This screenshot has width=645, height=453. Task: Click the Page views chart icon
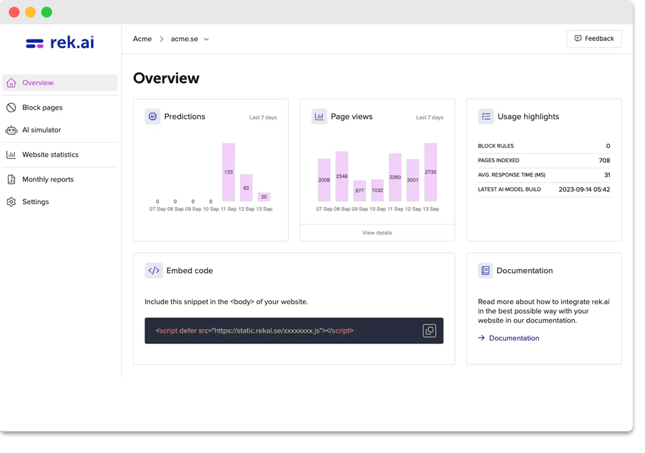[x=319, y=116]
